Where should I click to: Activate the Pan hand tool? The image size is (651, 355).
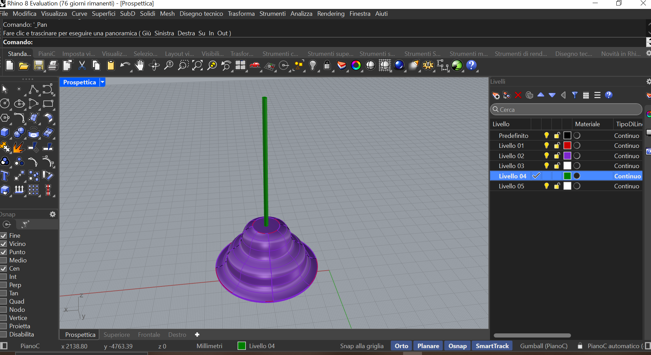[140, 65]
